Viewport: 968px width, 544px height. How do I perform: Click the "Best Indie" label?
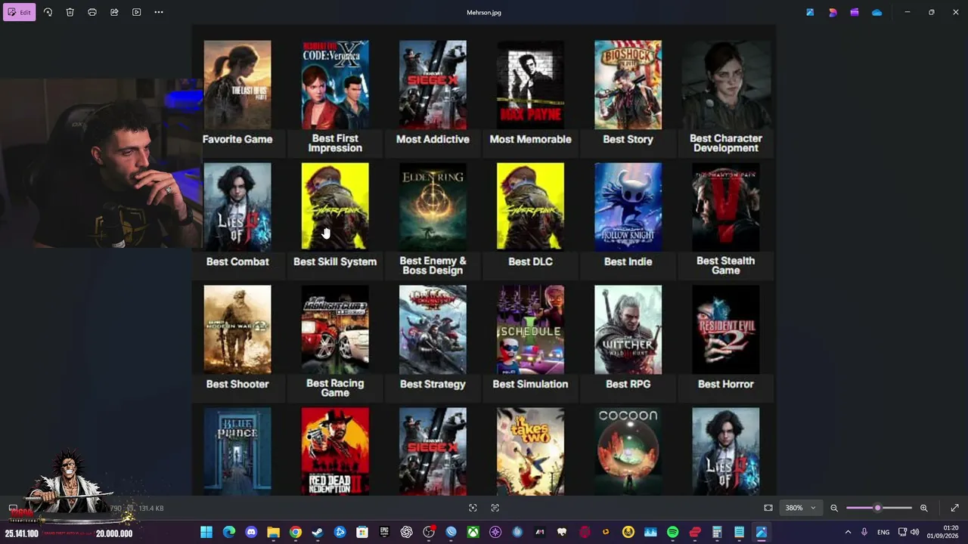628,261
